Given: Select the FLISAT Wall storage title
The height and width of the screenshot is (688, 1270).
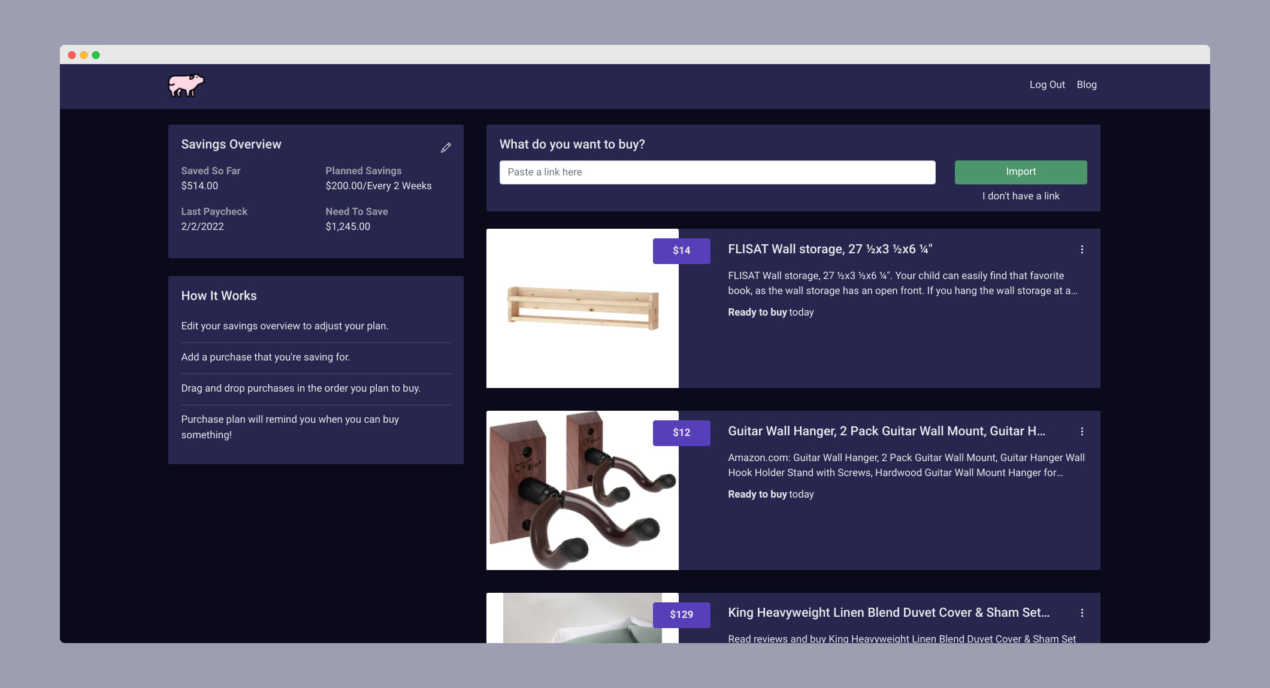Looking at the screenshot, I should 829,249.
